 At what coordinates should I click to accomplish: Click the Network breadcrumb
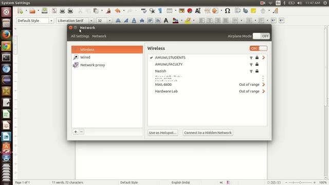(x=99, y=36)
